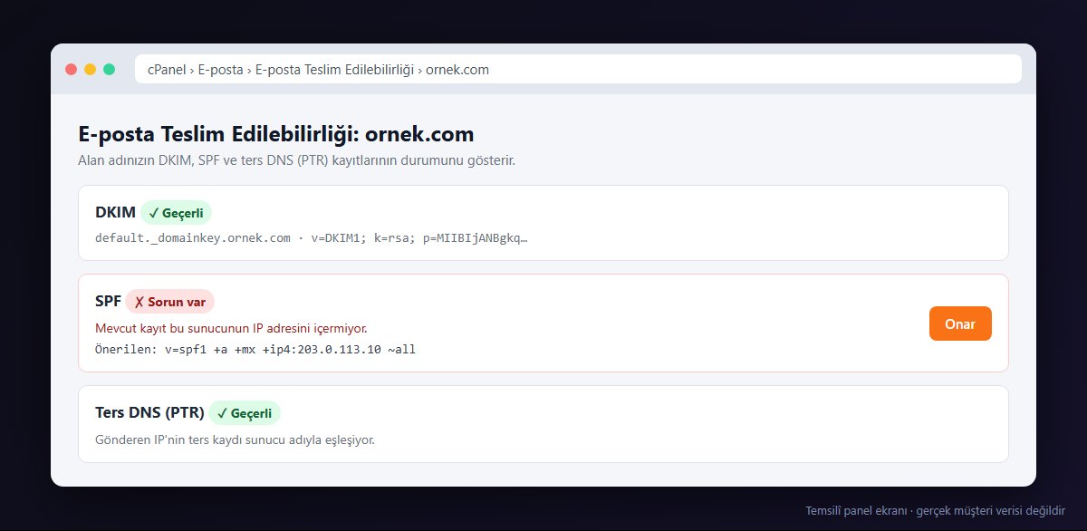Click the Ters DNS (PTR) heading
The image size is (1087, 531).
(149, 413)
